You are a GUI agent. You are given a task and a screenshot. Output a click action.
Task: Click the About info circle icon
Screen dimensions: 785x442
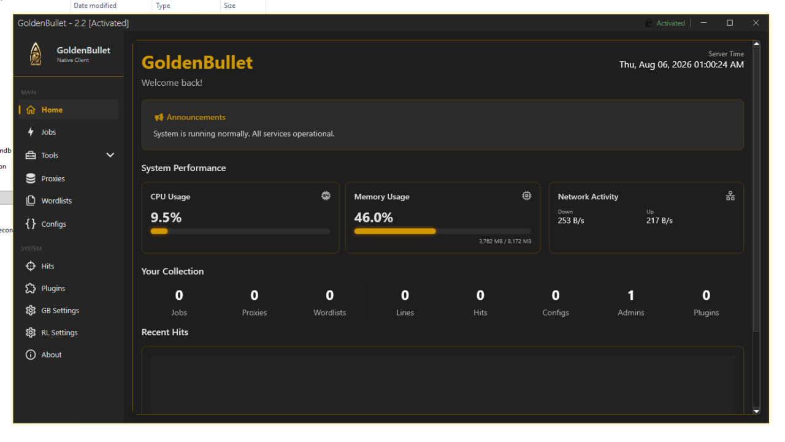pyautogui.click(x=31, y=354)
